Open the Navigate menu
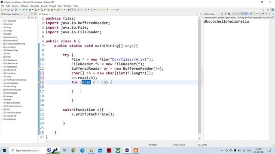 pos(35,6)
